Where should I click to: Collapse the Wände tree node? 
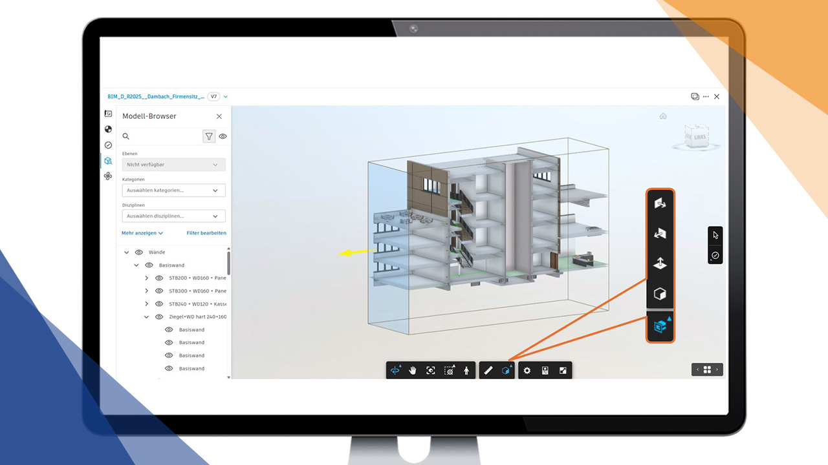(x=127, y=253)
